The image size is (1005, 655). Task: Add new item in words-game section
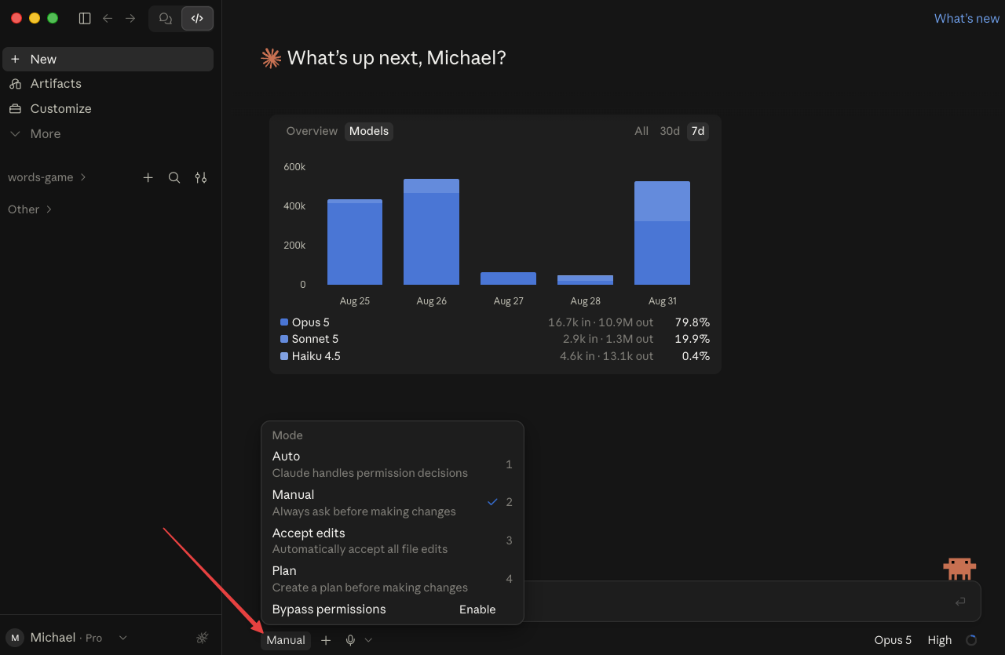click(148, 177)
